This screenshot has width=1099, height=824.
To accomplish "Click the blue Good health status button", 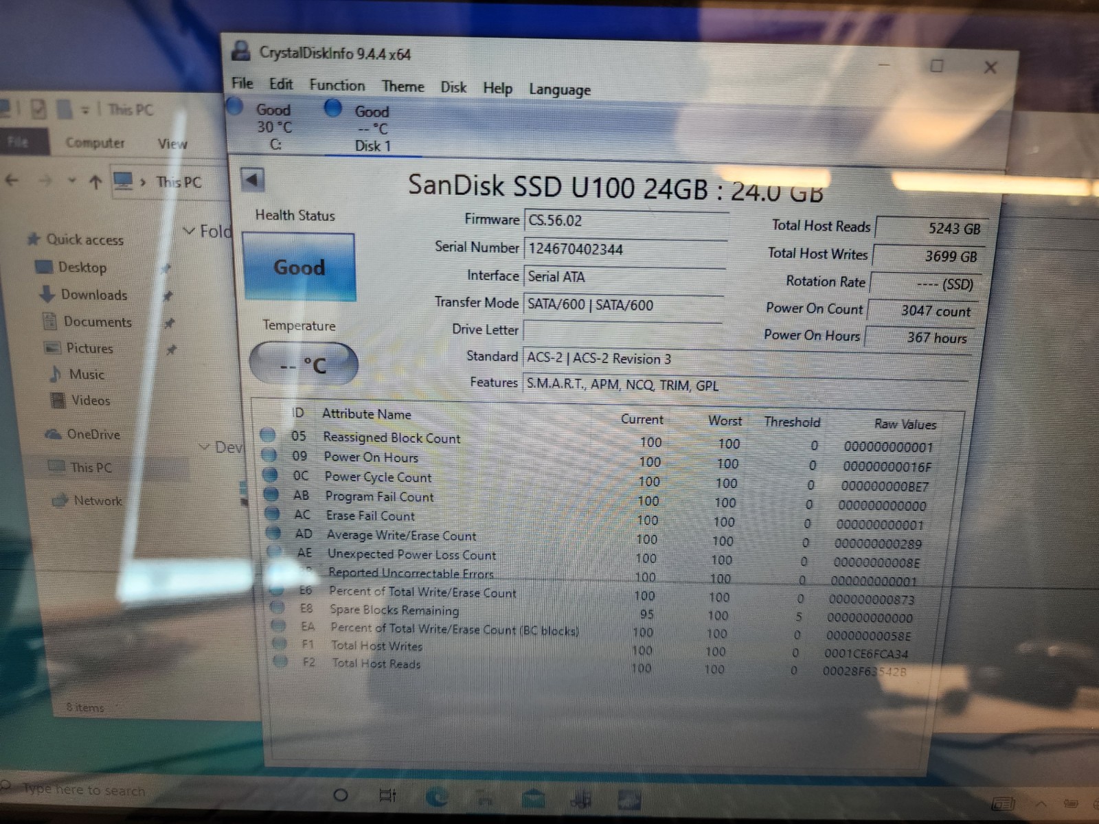I will tap(299, 267).
